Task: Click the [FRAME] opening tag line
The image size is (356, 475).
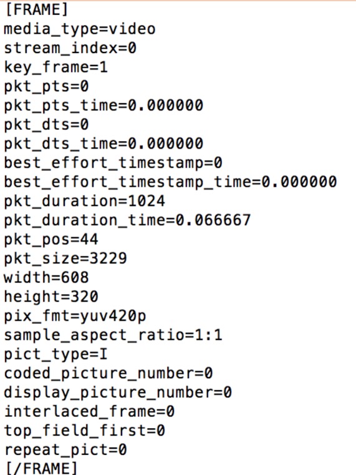Action: (37, 10)
